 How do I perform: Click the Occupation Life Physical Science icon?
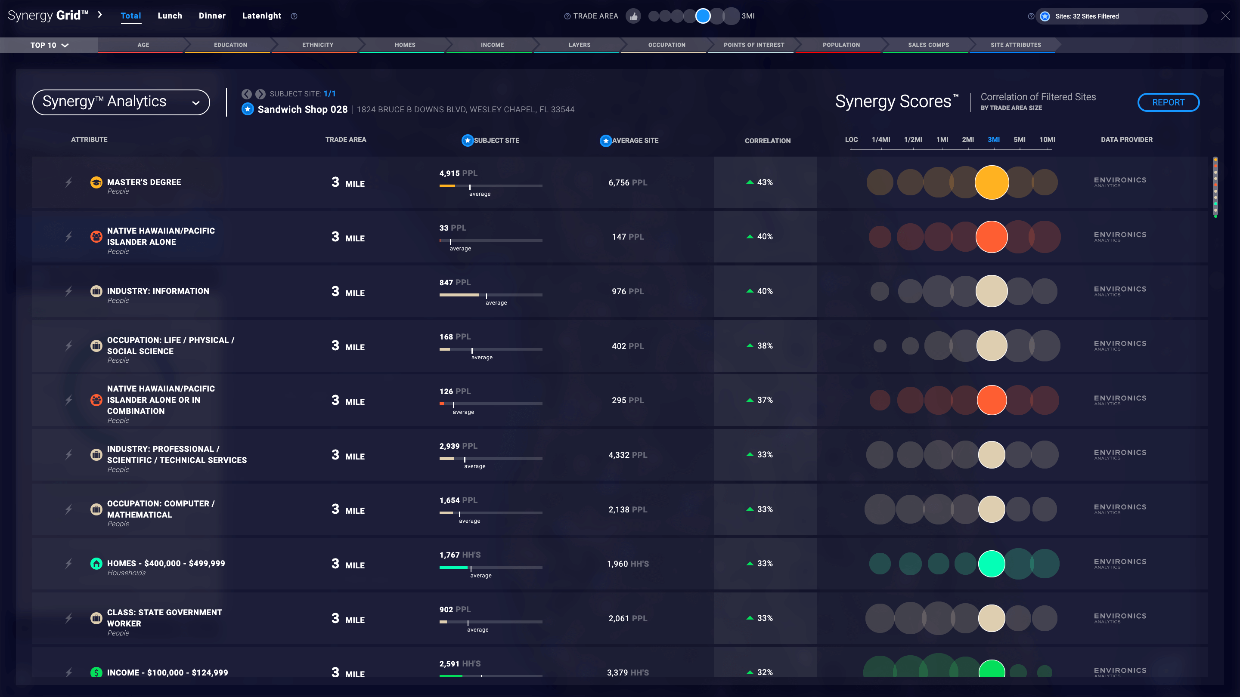(96, 345)
